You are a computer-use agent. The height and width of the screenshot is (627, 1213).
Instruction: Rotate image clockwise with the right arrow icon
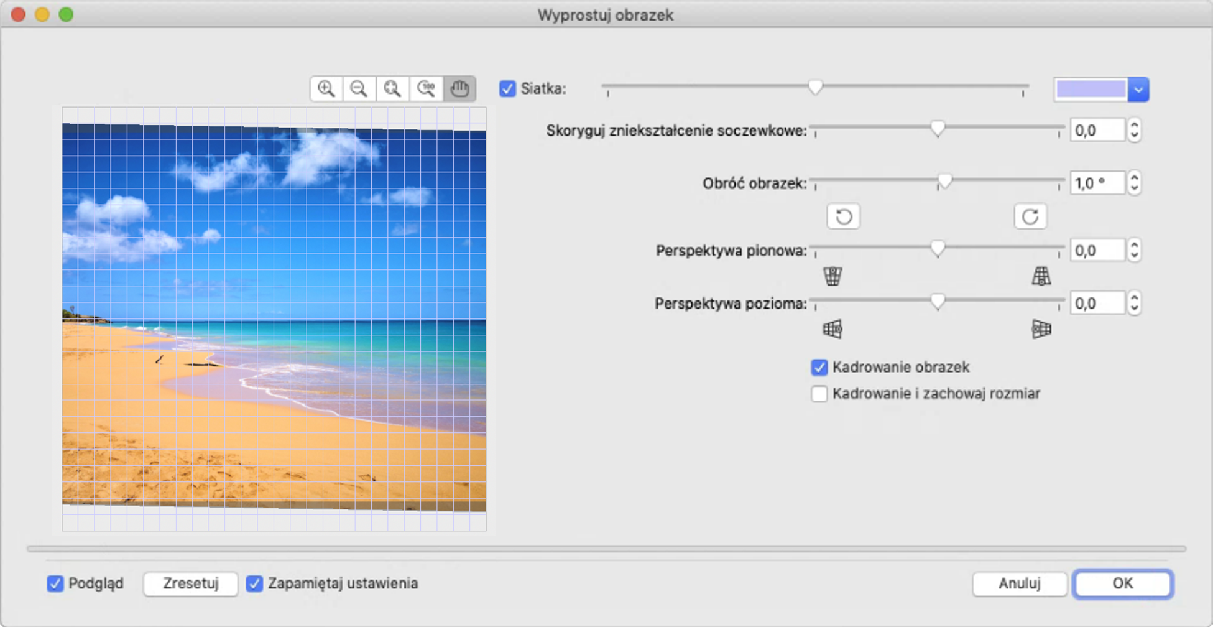coord(1030,216)
